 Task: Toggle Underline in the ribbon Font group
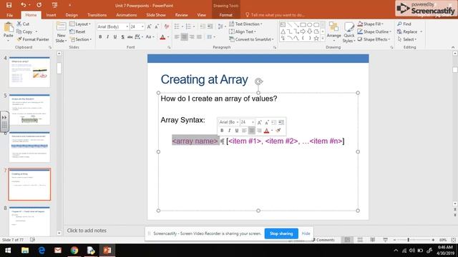click(x=115, y=37)
